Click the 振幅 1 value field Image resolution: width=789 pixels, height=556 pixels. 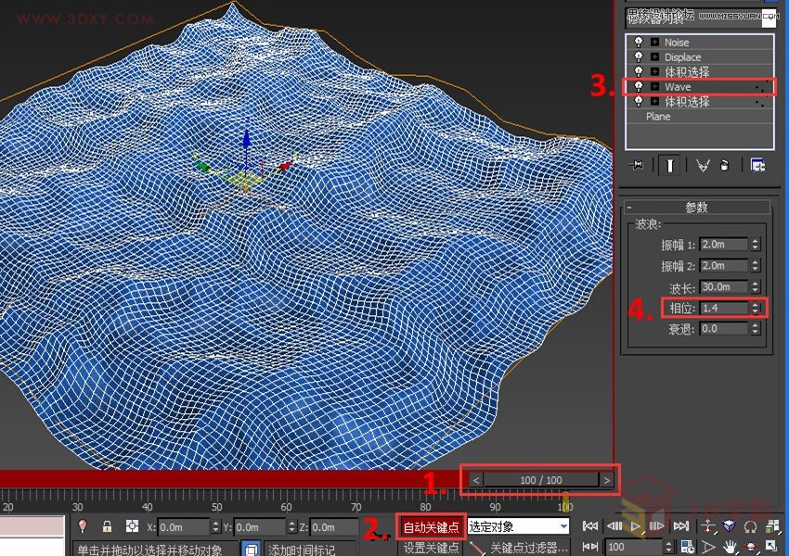tap(724, 245)
